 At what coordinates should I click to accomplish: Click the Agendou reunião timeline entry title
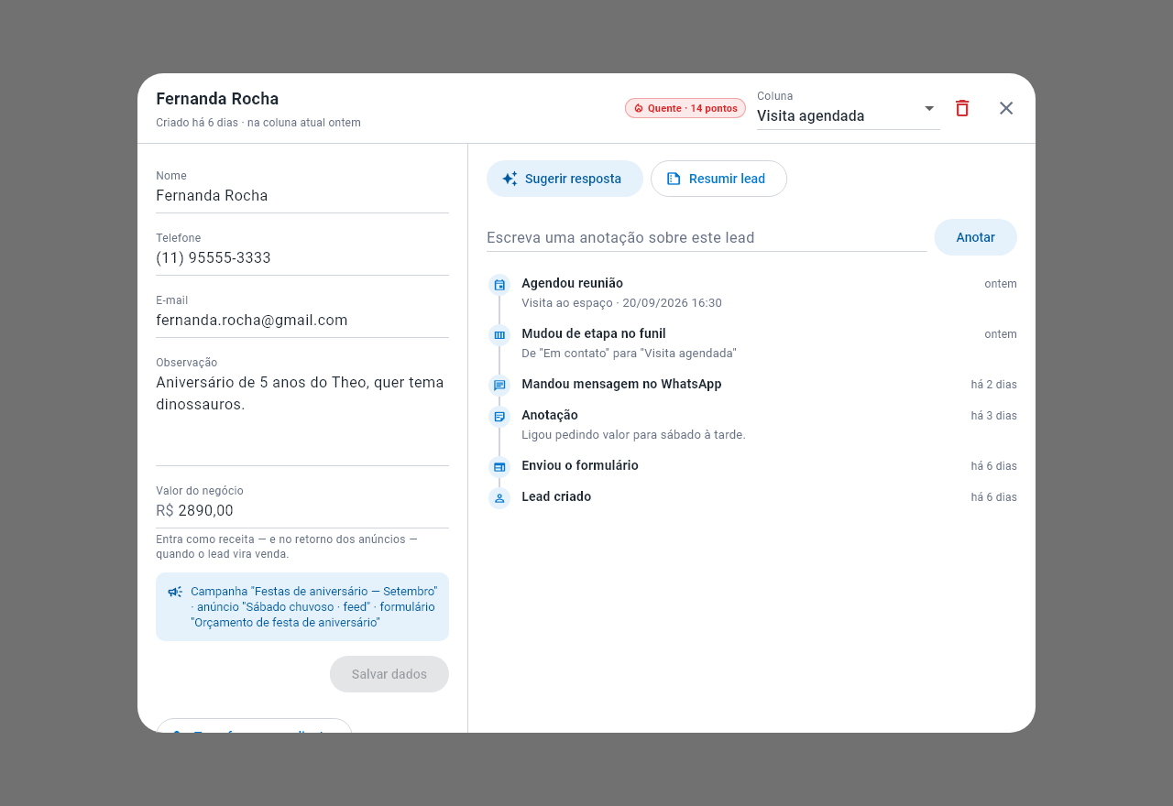tap(572, 283)
